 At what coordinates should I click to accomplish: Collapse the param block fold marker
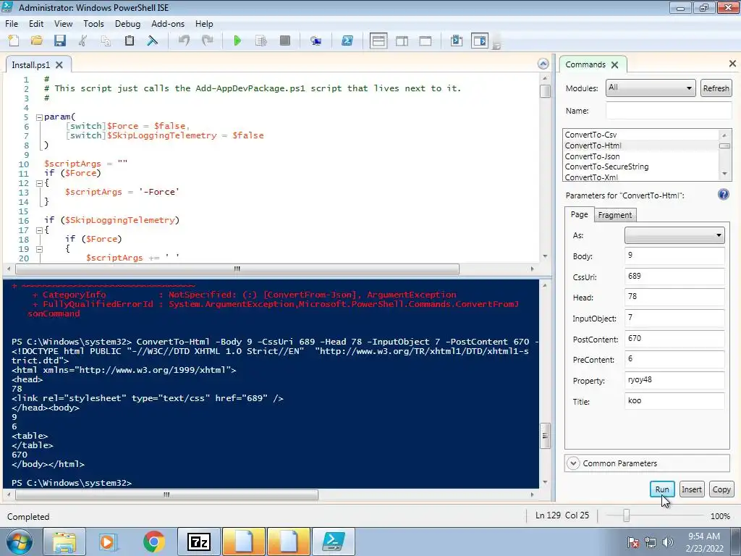tap(39, 117)
